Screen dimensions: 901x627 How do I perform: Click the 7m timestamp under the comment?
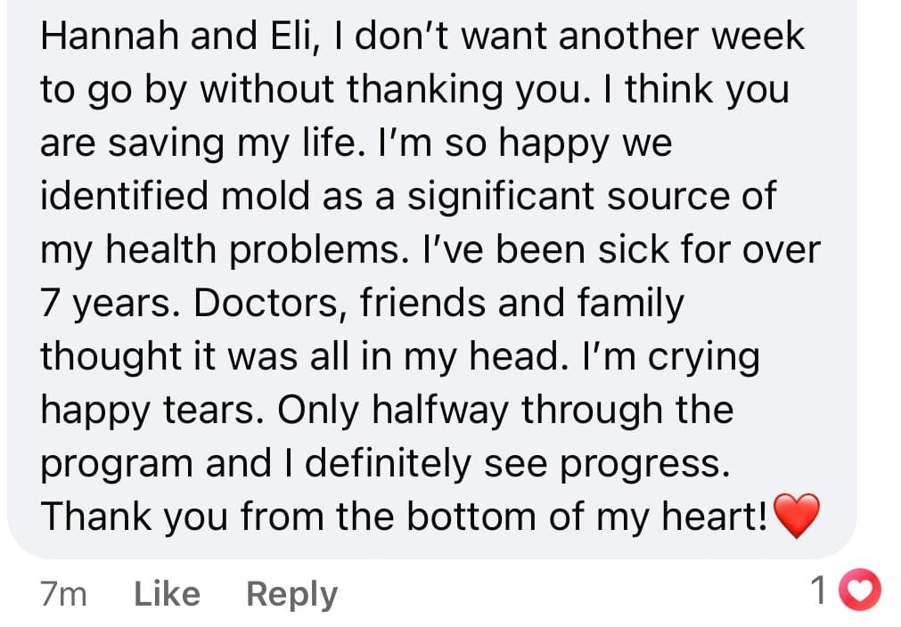coord(63,594)
